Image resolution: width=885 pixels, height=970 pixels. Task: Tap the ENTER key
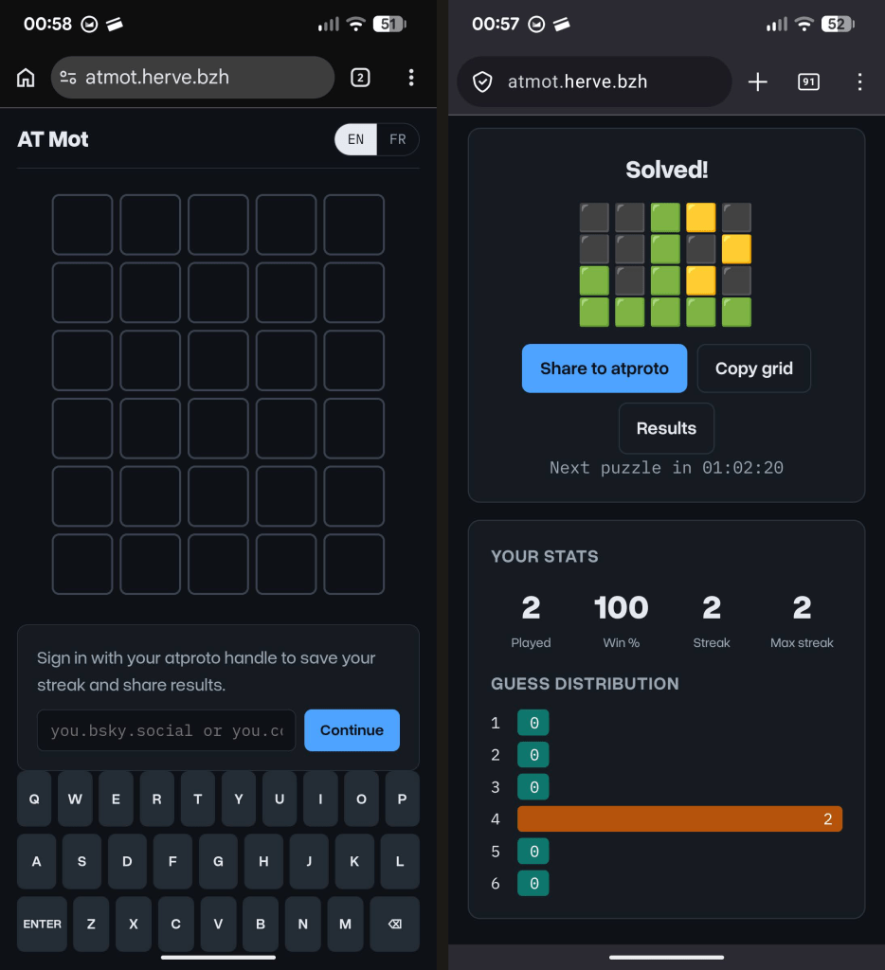point(42,924)
